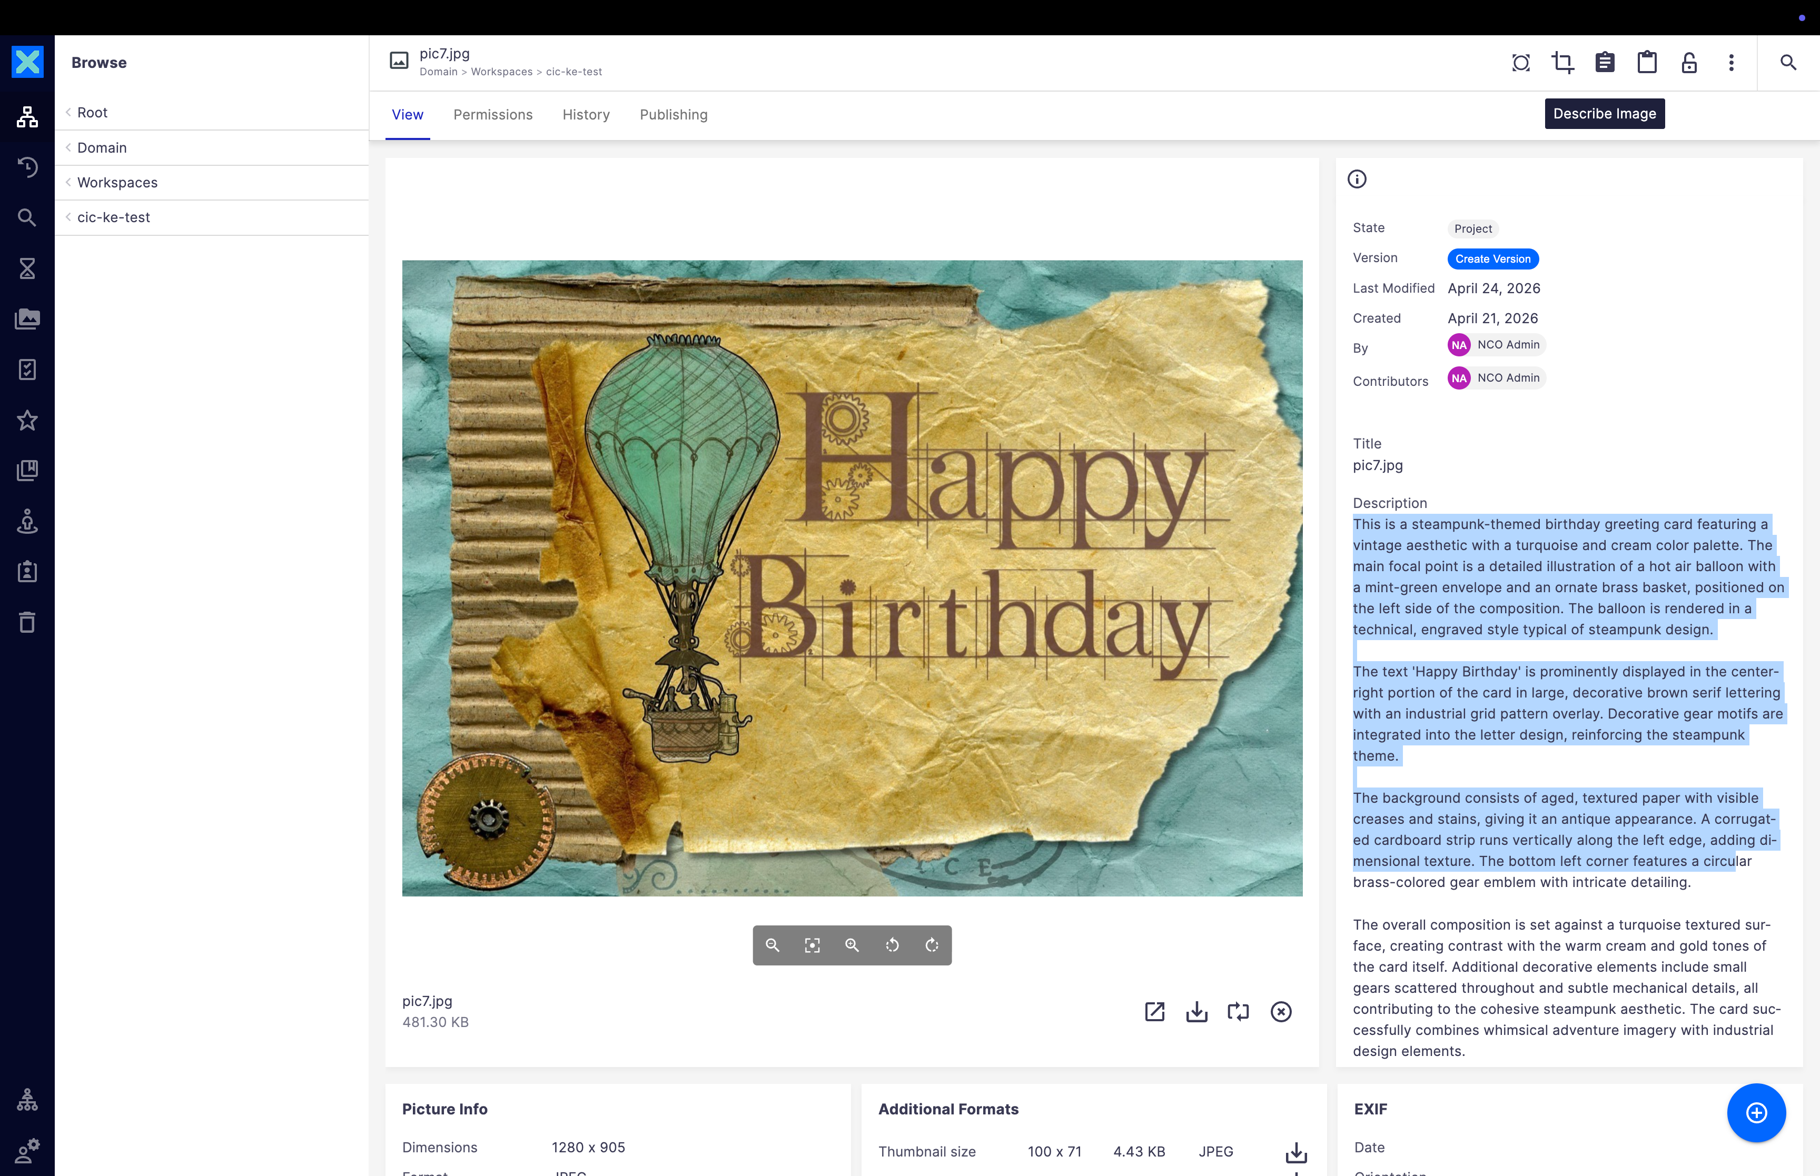Replace the file using the swap icon
The width and height of the screenshot is (1820, 1176).
coord(1238,1011)
